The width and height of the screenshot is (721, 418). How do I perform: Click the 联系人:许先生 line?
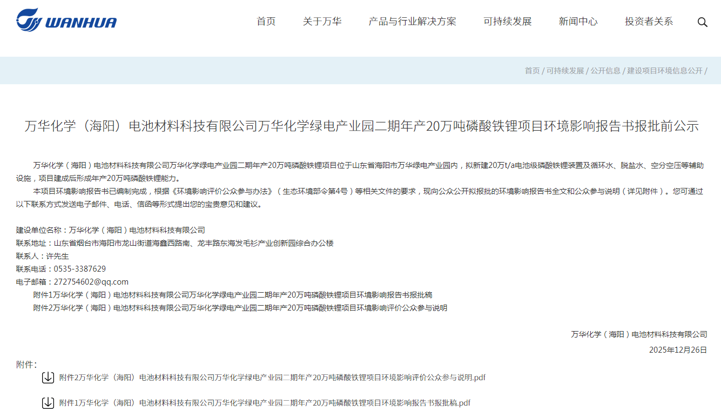click(x=43, y=256)
